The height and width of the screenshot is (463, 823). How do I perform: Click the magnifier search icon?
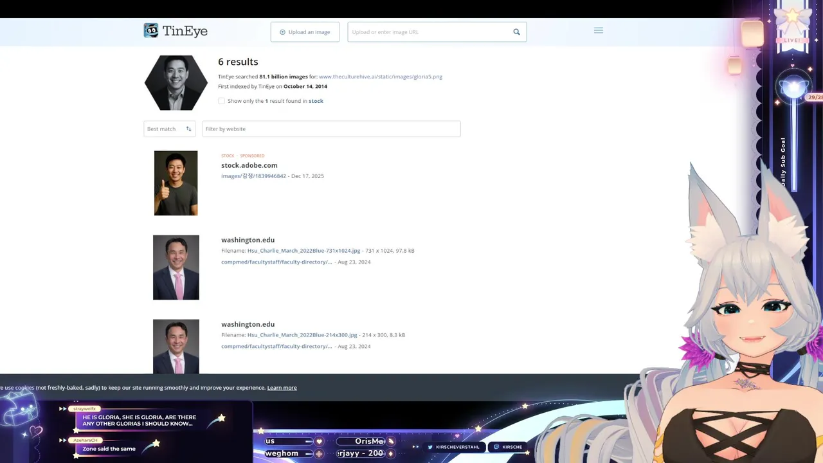pyautogui.click(x=516, y=32)
